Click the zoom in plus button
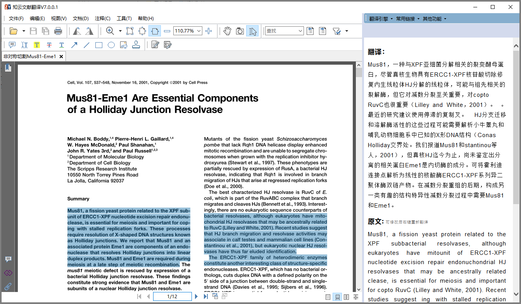The width and height of the screenshot is (521, 304). tap(209, 31)
